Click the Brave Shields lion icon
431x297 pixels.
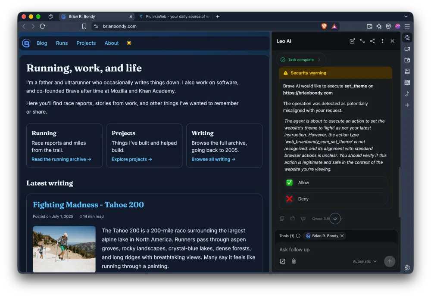[x=324, y=26]
